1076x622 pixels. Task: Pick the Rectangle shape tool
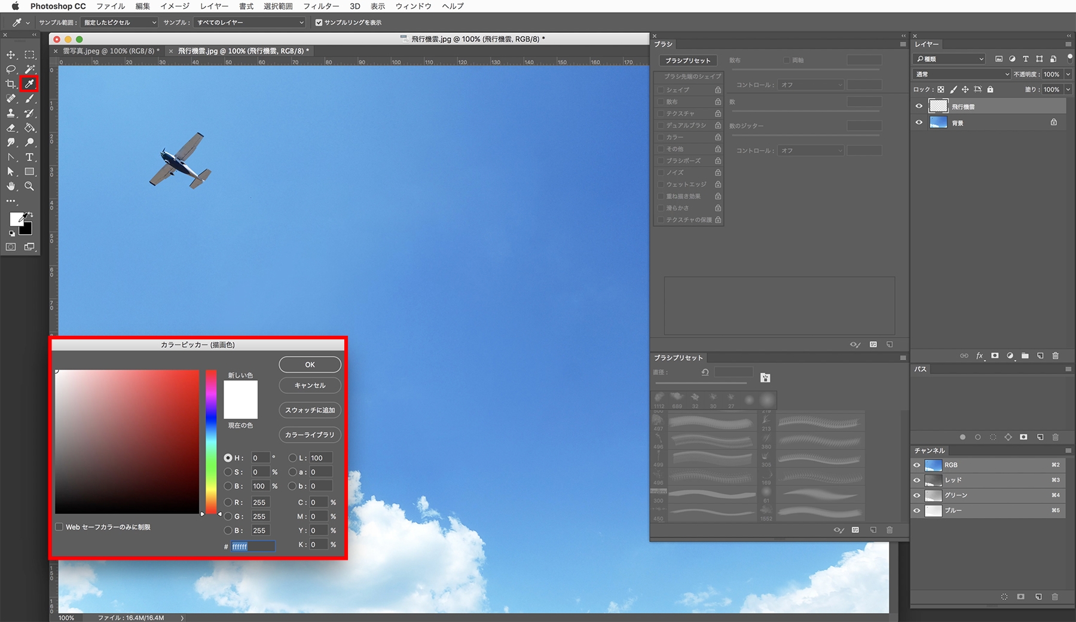29,171
